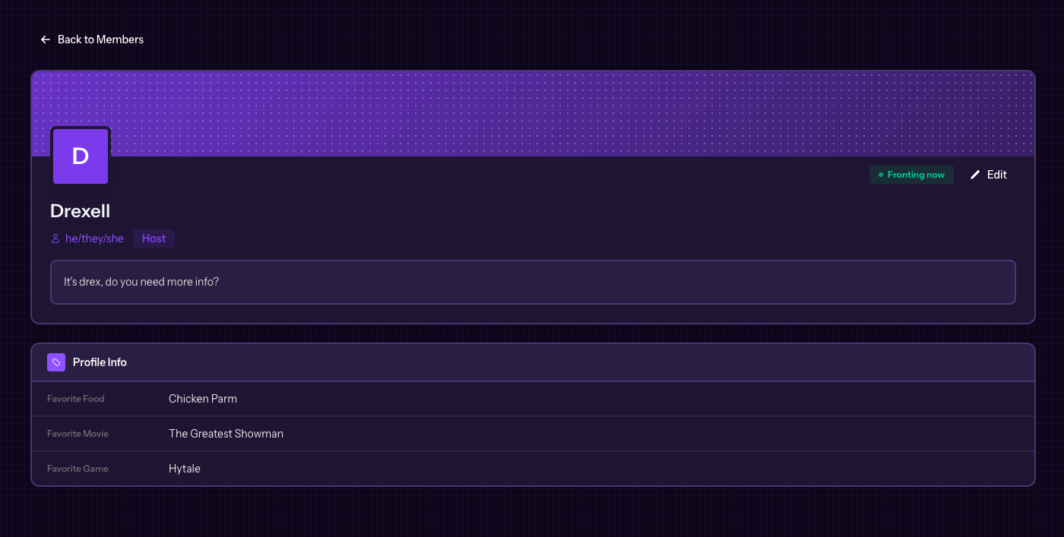
Task: Click the purple "D" avatar thumbnail
Action: (x=81, y=156)
